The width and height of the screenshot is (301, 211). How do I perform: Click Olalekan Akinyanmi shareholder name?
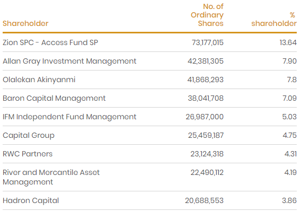[39, 80]
